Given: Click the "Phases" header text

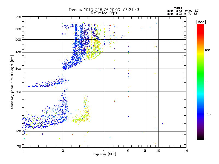Looking at the screenshot, I should (177, 8).
